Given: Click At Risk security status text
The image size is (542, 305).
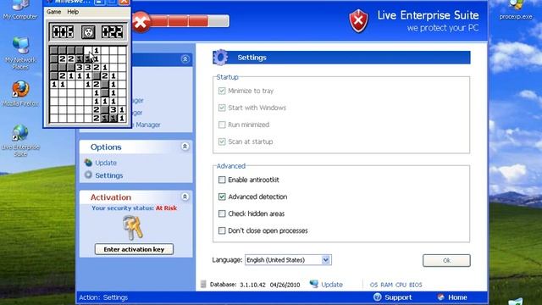Looking at the screenshot, I should (166, 208).
